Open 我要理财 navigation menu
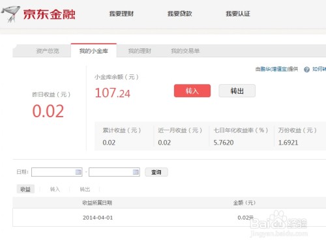 tap(121, 14)
